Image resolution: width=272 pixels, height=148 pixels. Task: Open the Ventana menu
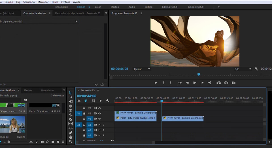coord(65,2)
